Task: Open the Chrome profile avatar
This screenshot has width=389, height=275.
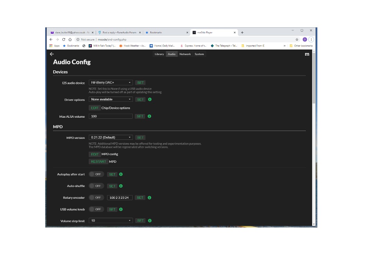Action: click(x=304, y=39)
